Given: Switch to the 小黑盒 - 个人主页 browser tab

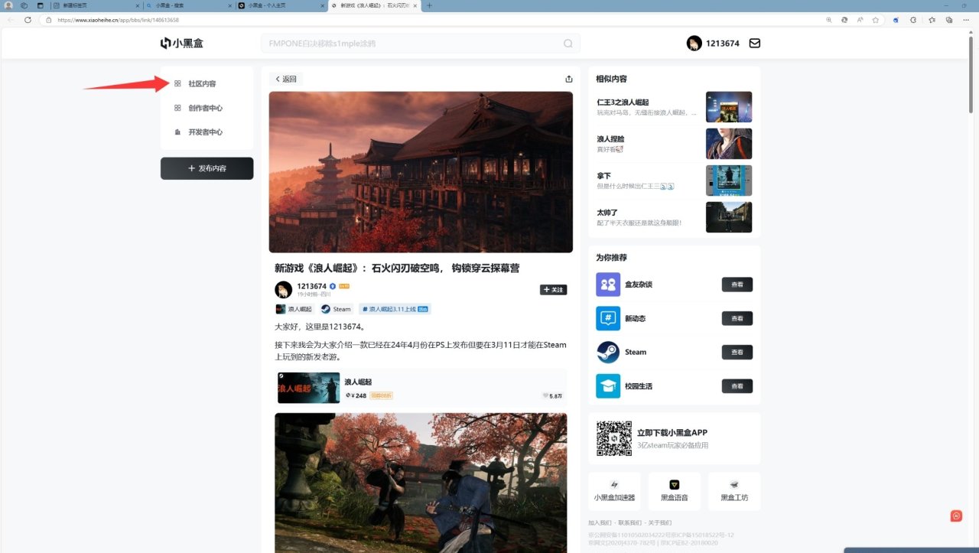Looking at the screenshot, I should coord(281,5).
